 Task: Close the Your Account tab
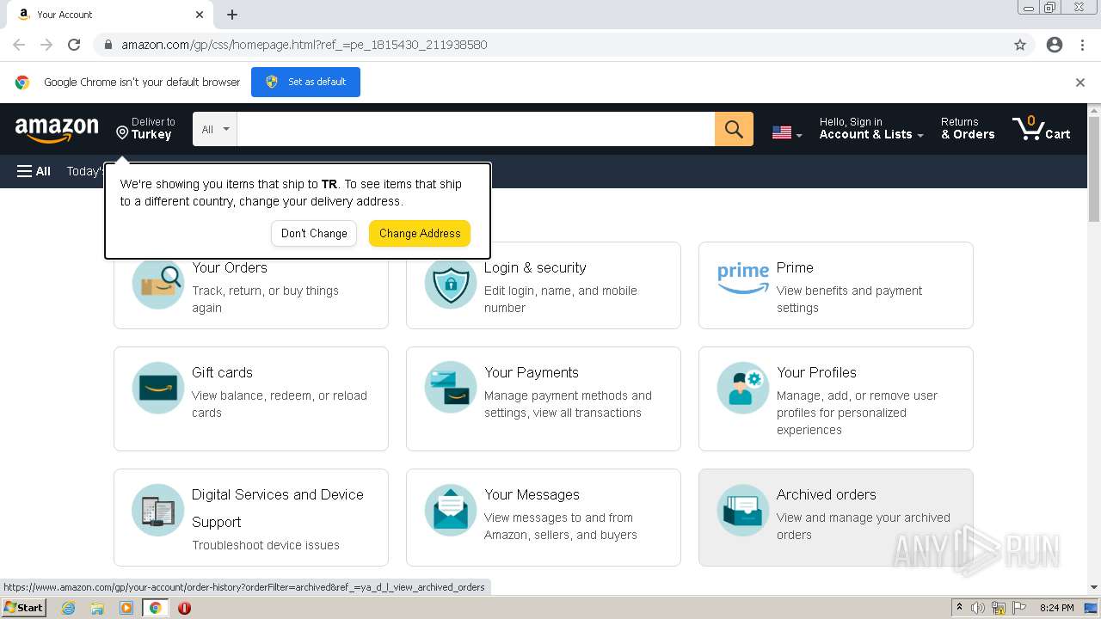click(200, 15)
